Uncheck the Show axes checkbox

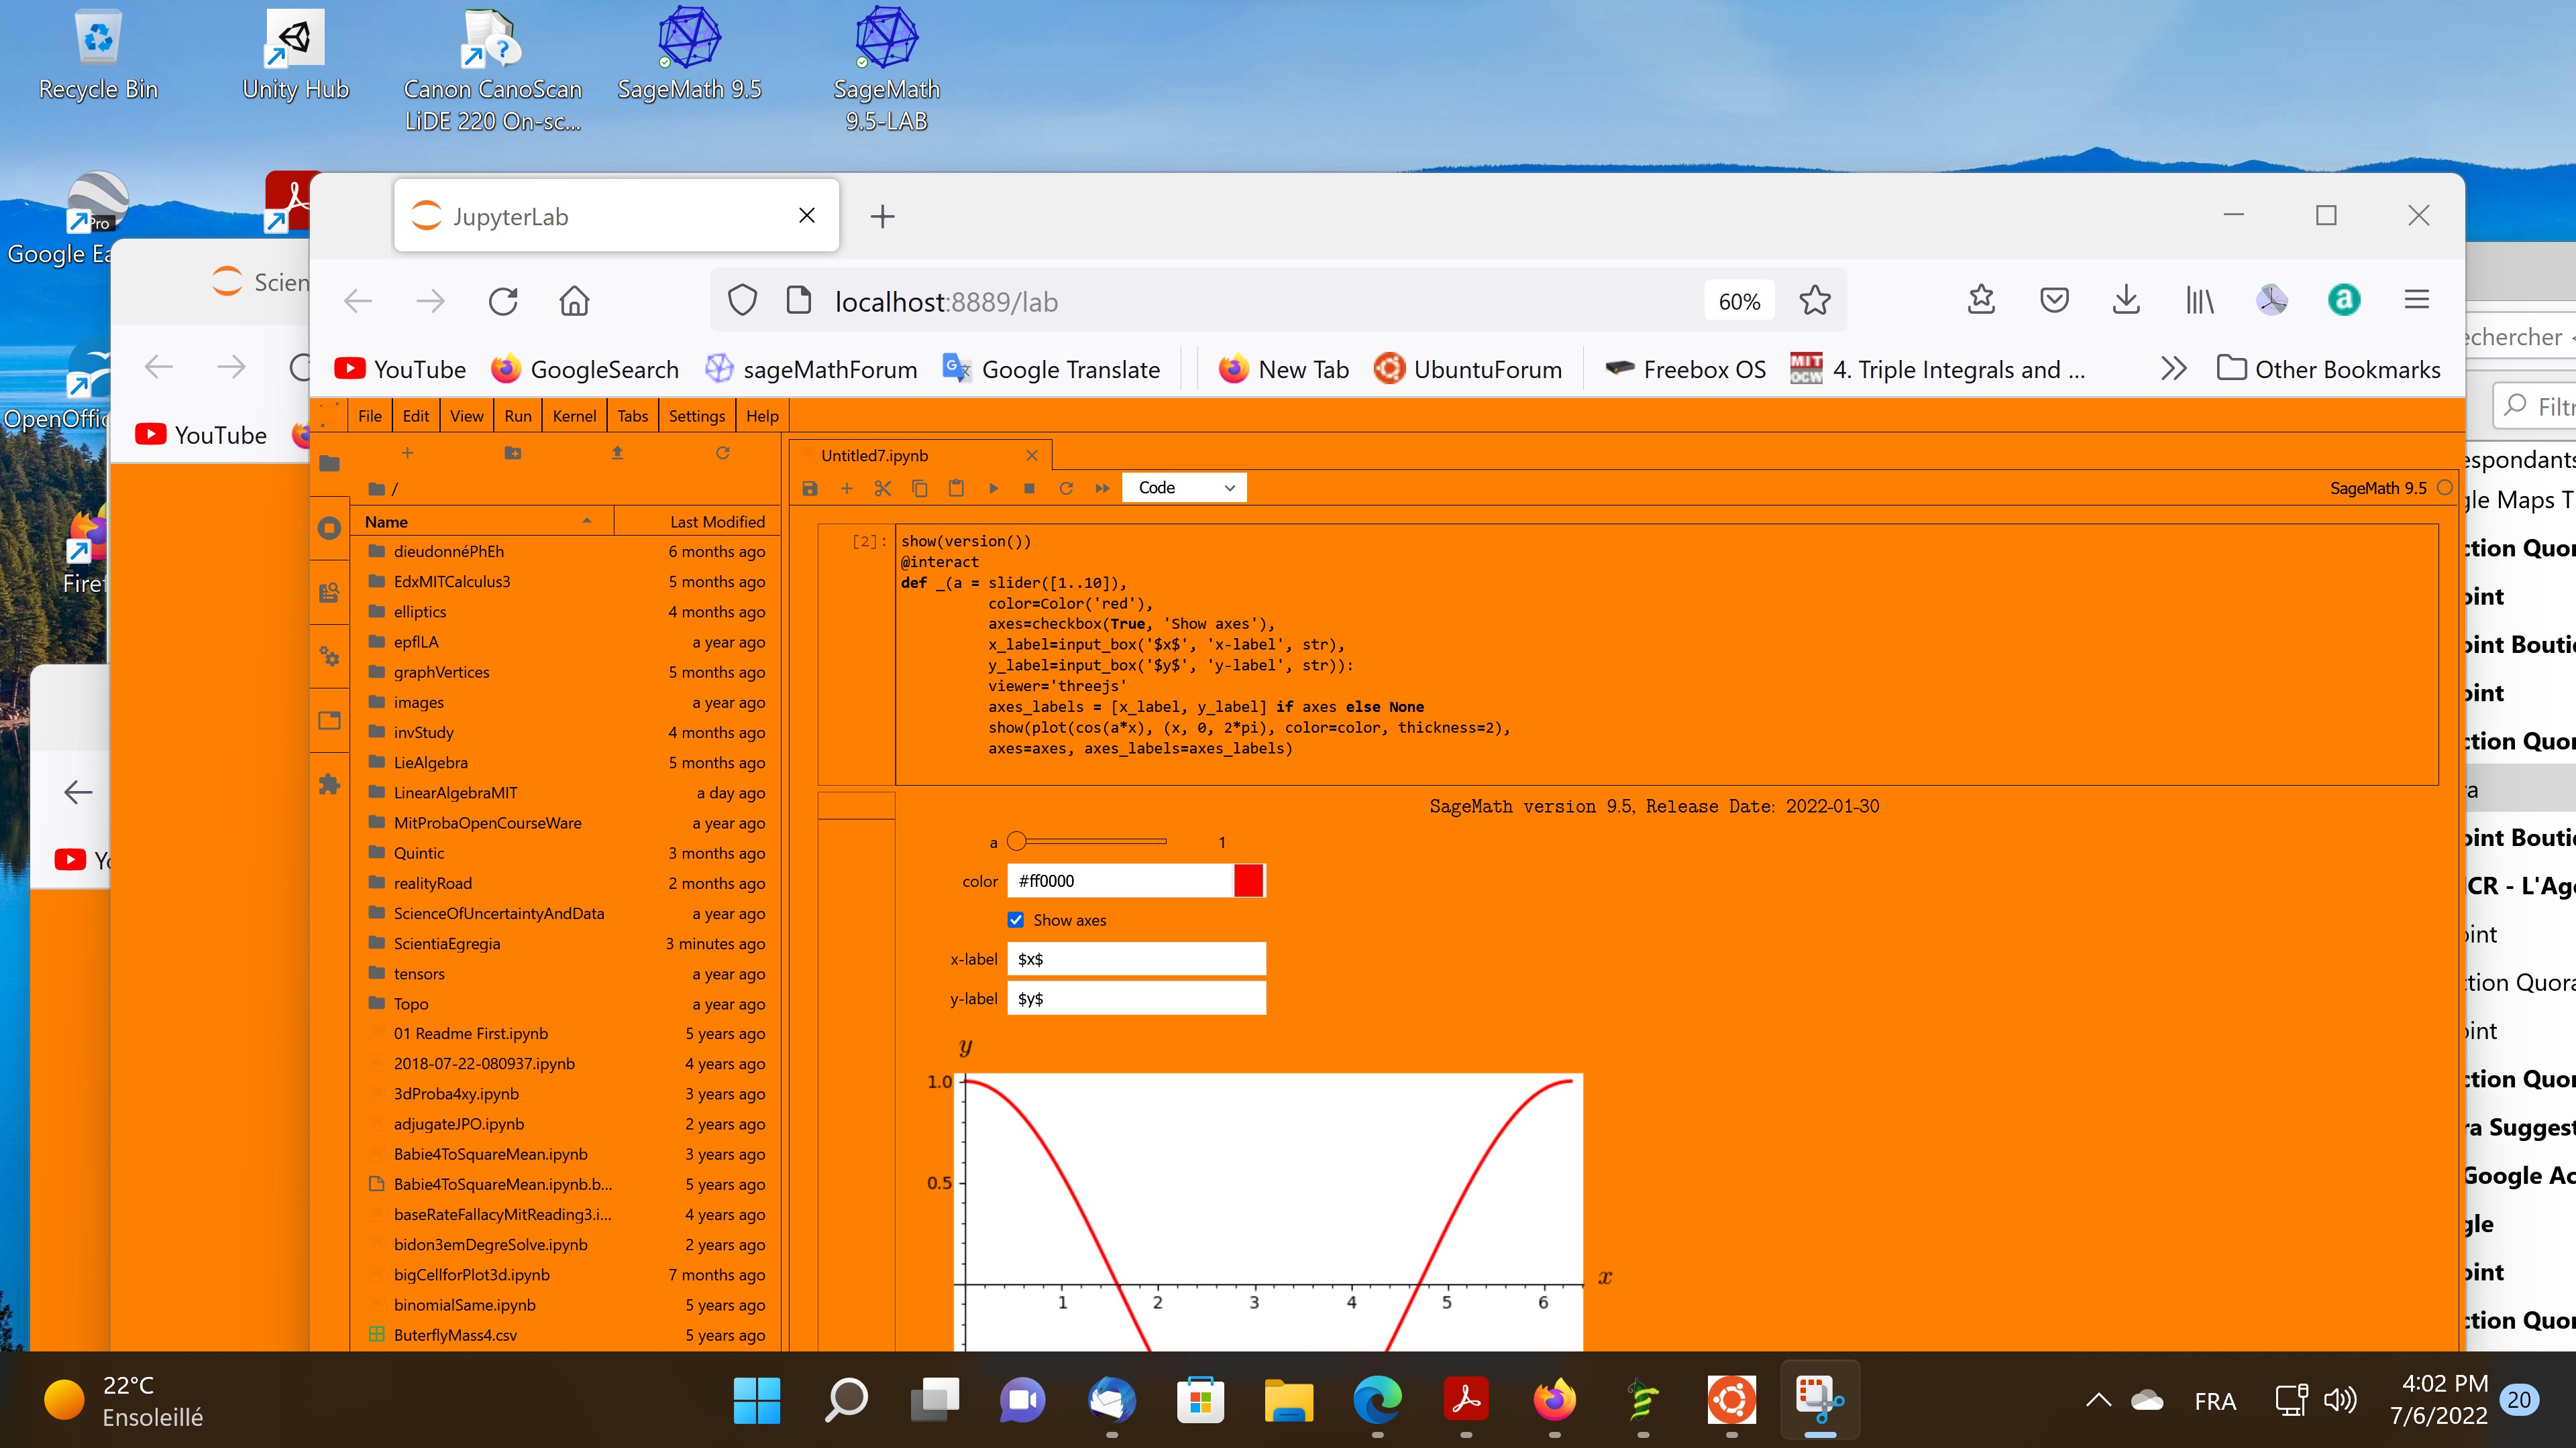click(x=1016, y=919)
